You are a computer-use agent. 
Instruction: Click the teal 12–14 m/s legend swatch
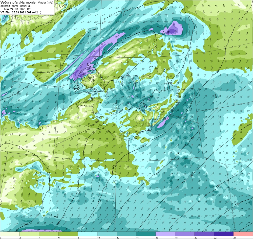click(126, 234)
